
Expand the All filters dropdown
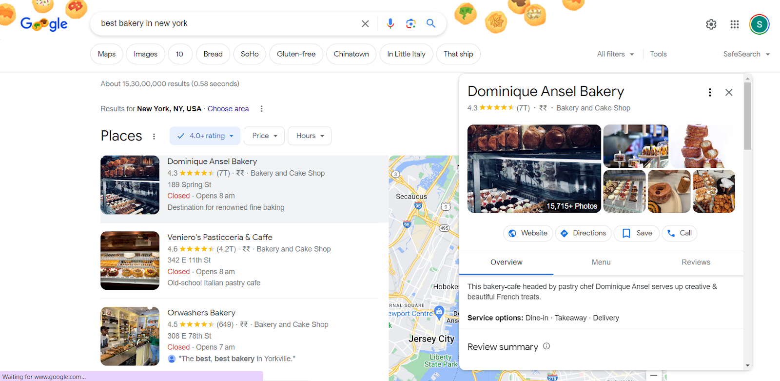tap(616, 54)
